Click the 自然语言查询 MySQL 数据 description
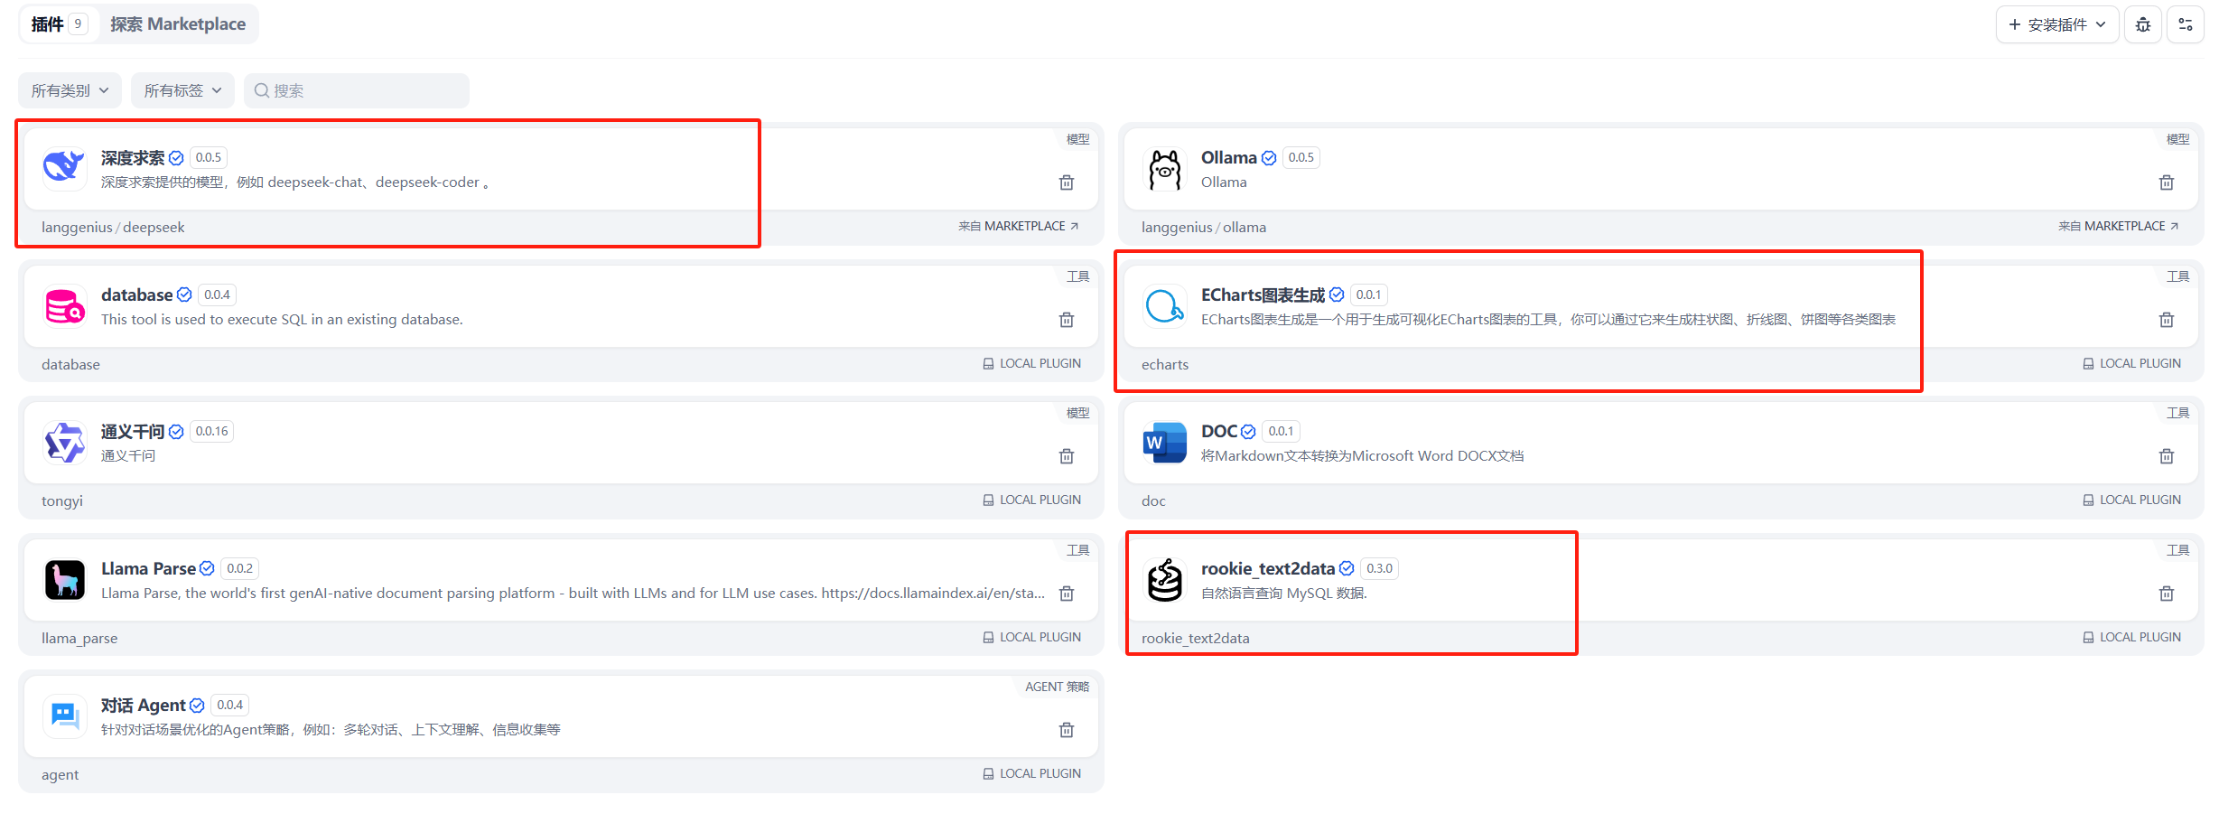Screen dimensions: 2219x823 [1284, 594]
